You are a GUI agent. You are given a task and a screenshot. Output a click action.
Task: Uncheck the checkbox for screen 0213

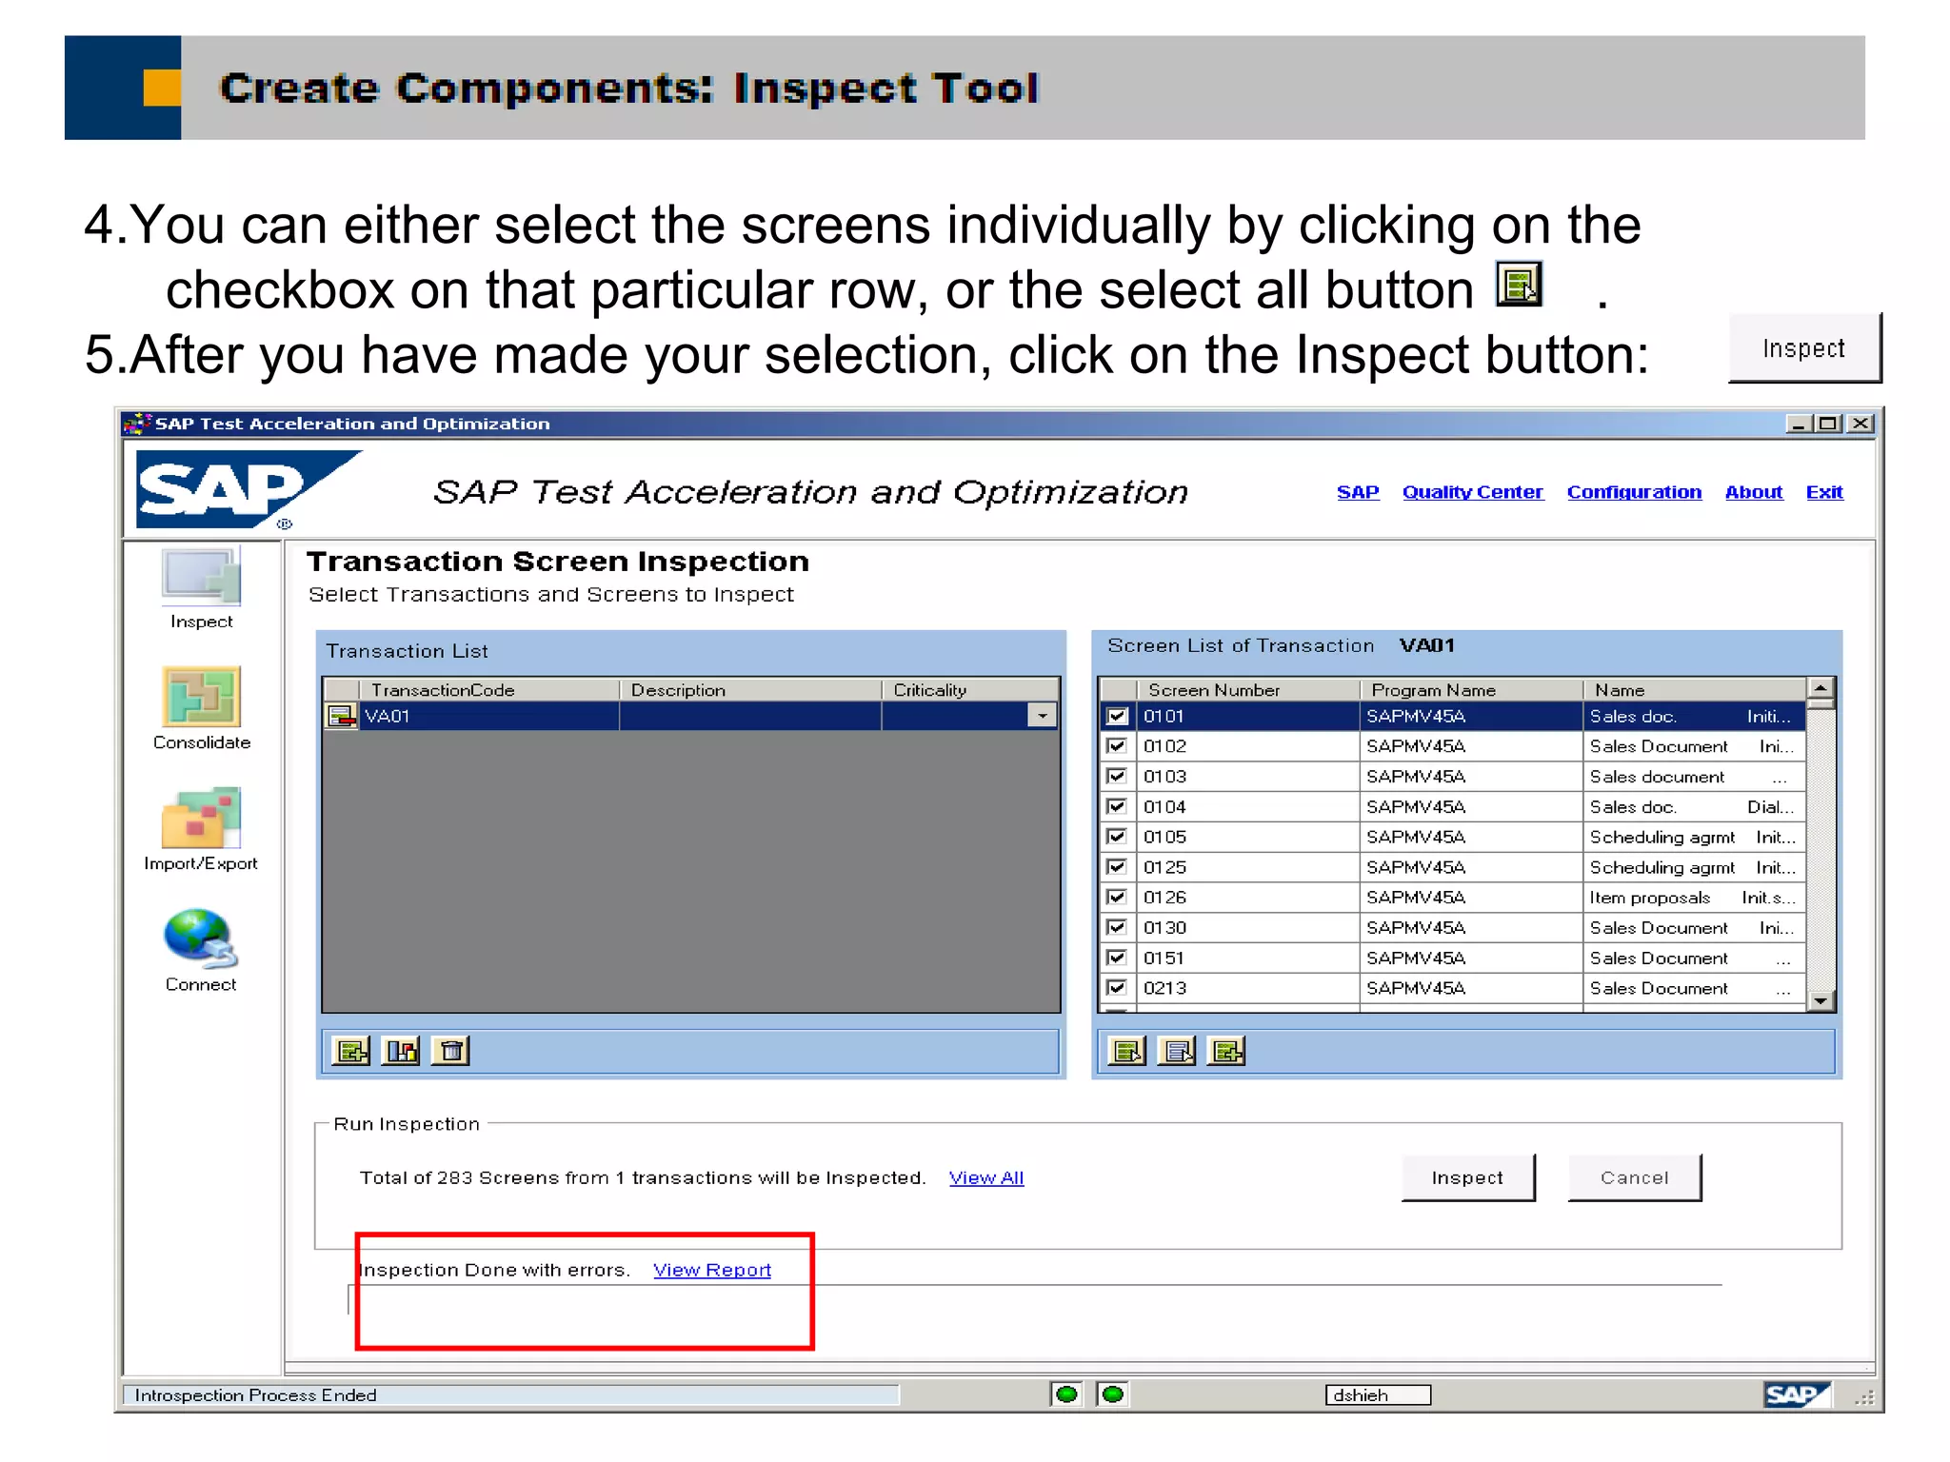click(1117, 988)
